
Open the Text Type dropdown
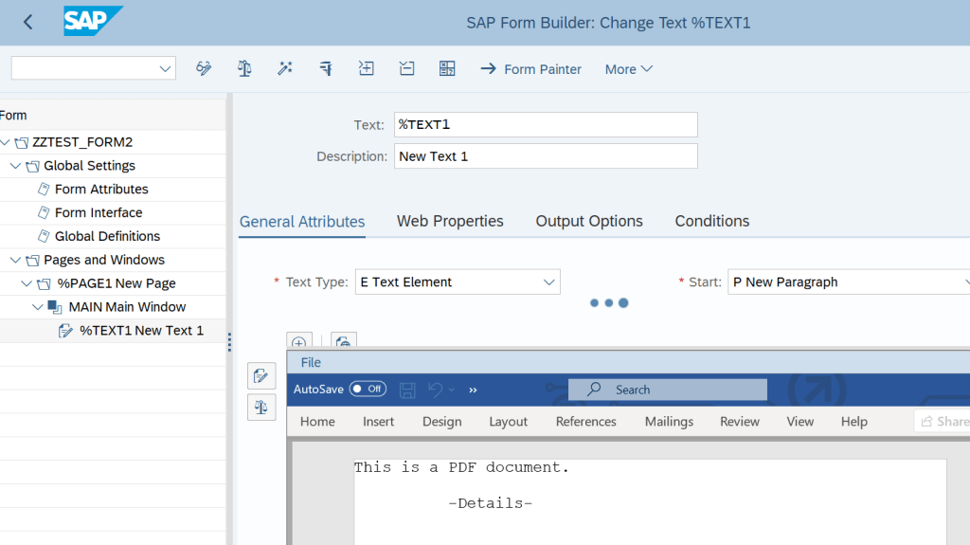[x=548, y=282]
